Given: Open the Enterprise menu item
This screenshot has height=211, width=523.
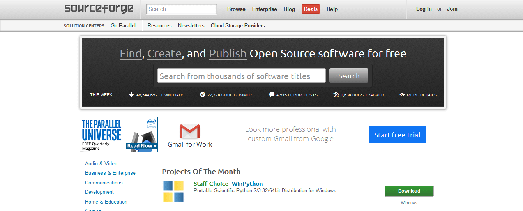Looking at the screenshot, I should (x=265, y=9).
